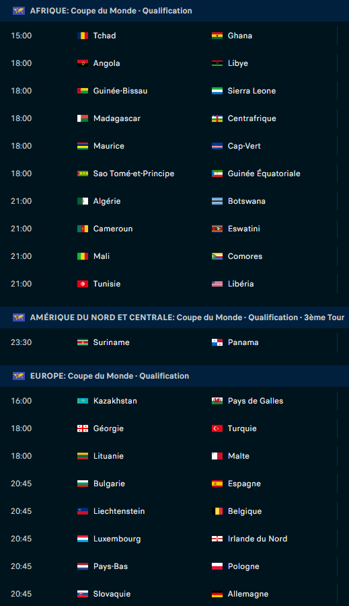This screenshot has width=349, height=606.
Task: Open the AFRIQUE Coupe du Monde Qualification header
Action: (x=174, y=11)
